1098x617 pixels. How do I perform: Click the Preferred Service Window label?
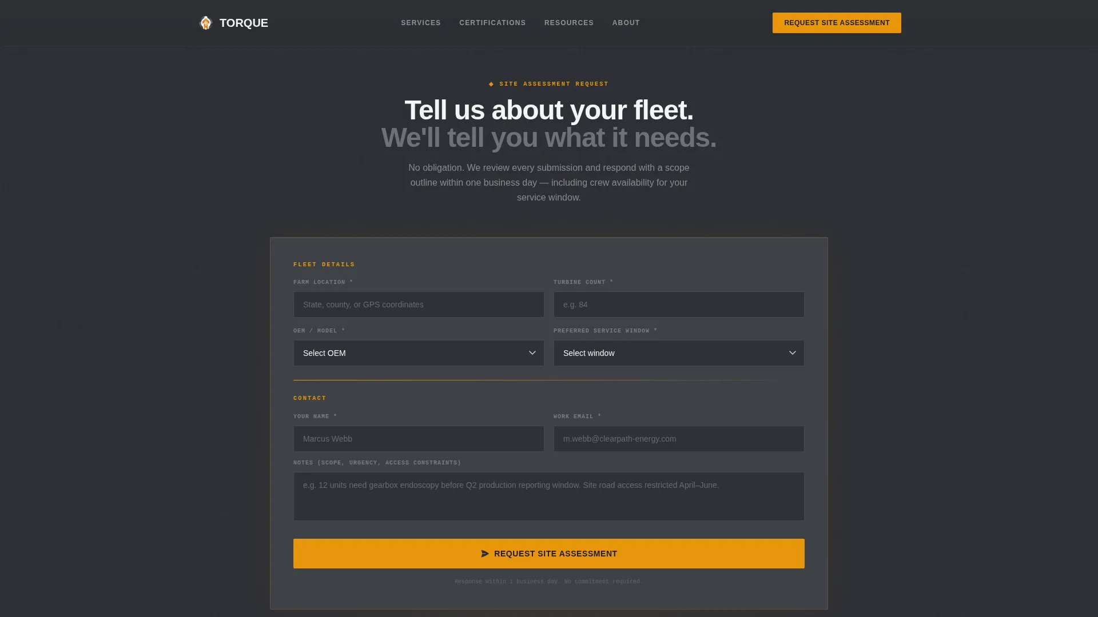click(x=605, y=331)
